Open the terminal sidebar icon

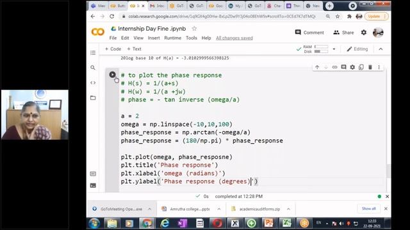click(x=93, y=186)
